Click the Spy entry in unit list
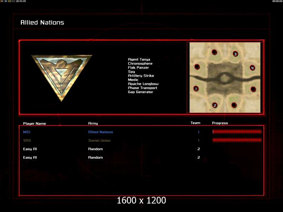Screen dimensions: 283x212 [x=131, y=72]
